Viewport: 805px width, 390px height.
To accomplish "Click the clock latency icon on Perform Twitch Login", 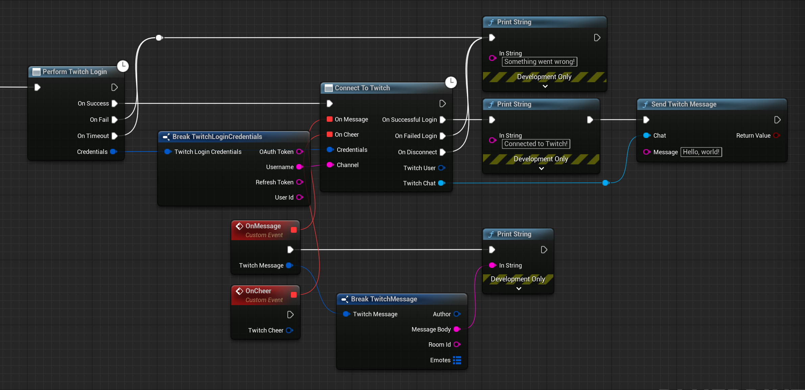I will [123, 66].
